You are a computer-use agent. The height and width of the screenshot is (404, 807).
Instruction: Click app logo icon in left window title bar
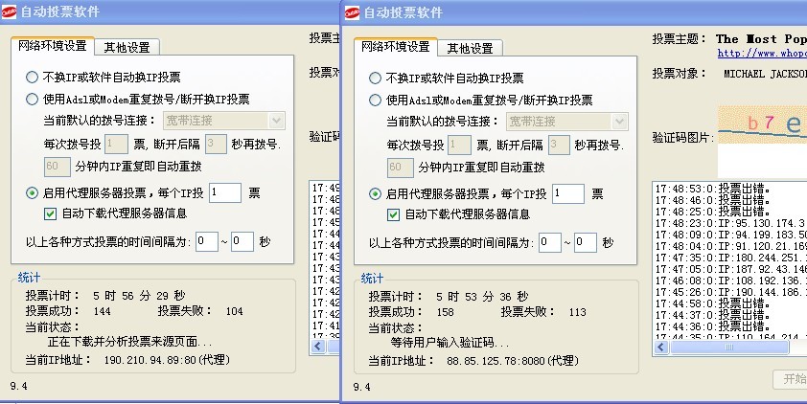10,11
